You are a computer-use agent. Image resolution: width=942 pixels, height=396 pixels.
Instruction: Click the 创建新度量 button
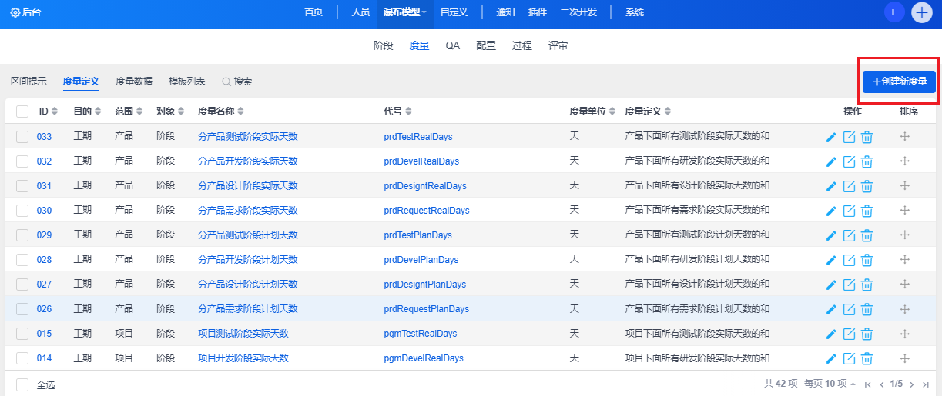pos(899,82)
